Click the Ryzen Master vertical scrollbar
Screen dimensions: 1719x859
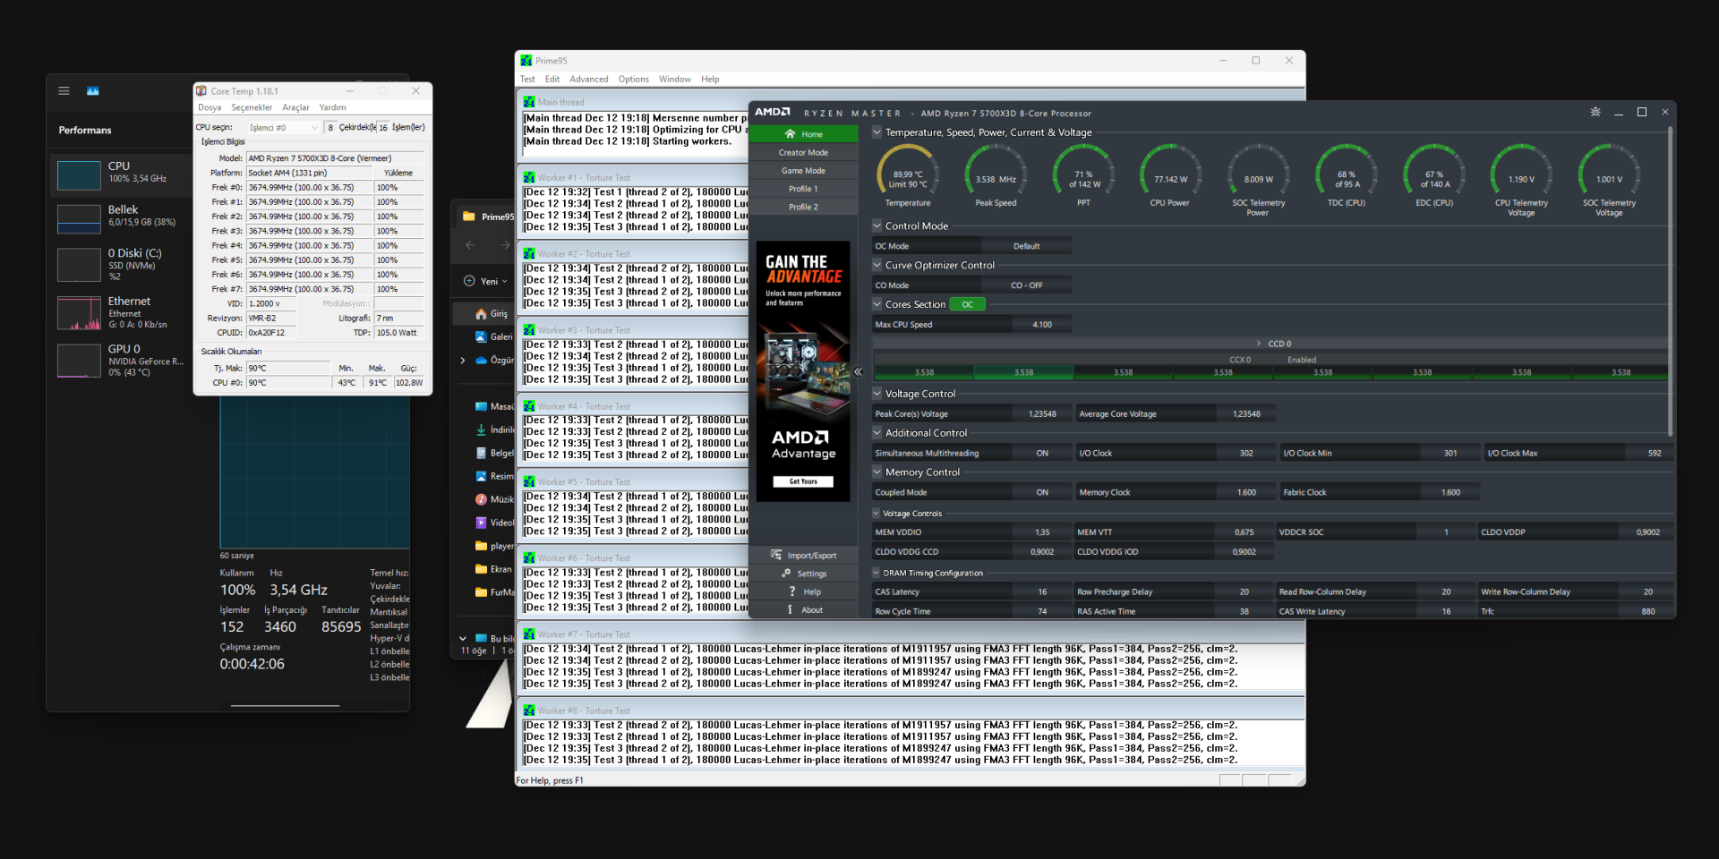click(1670, 282)
